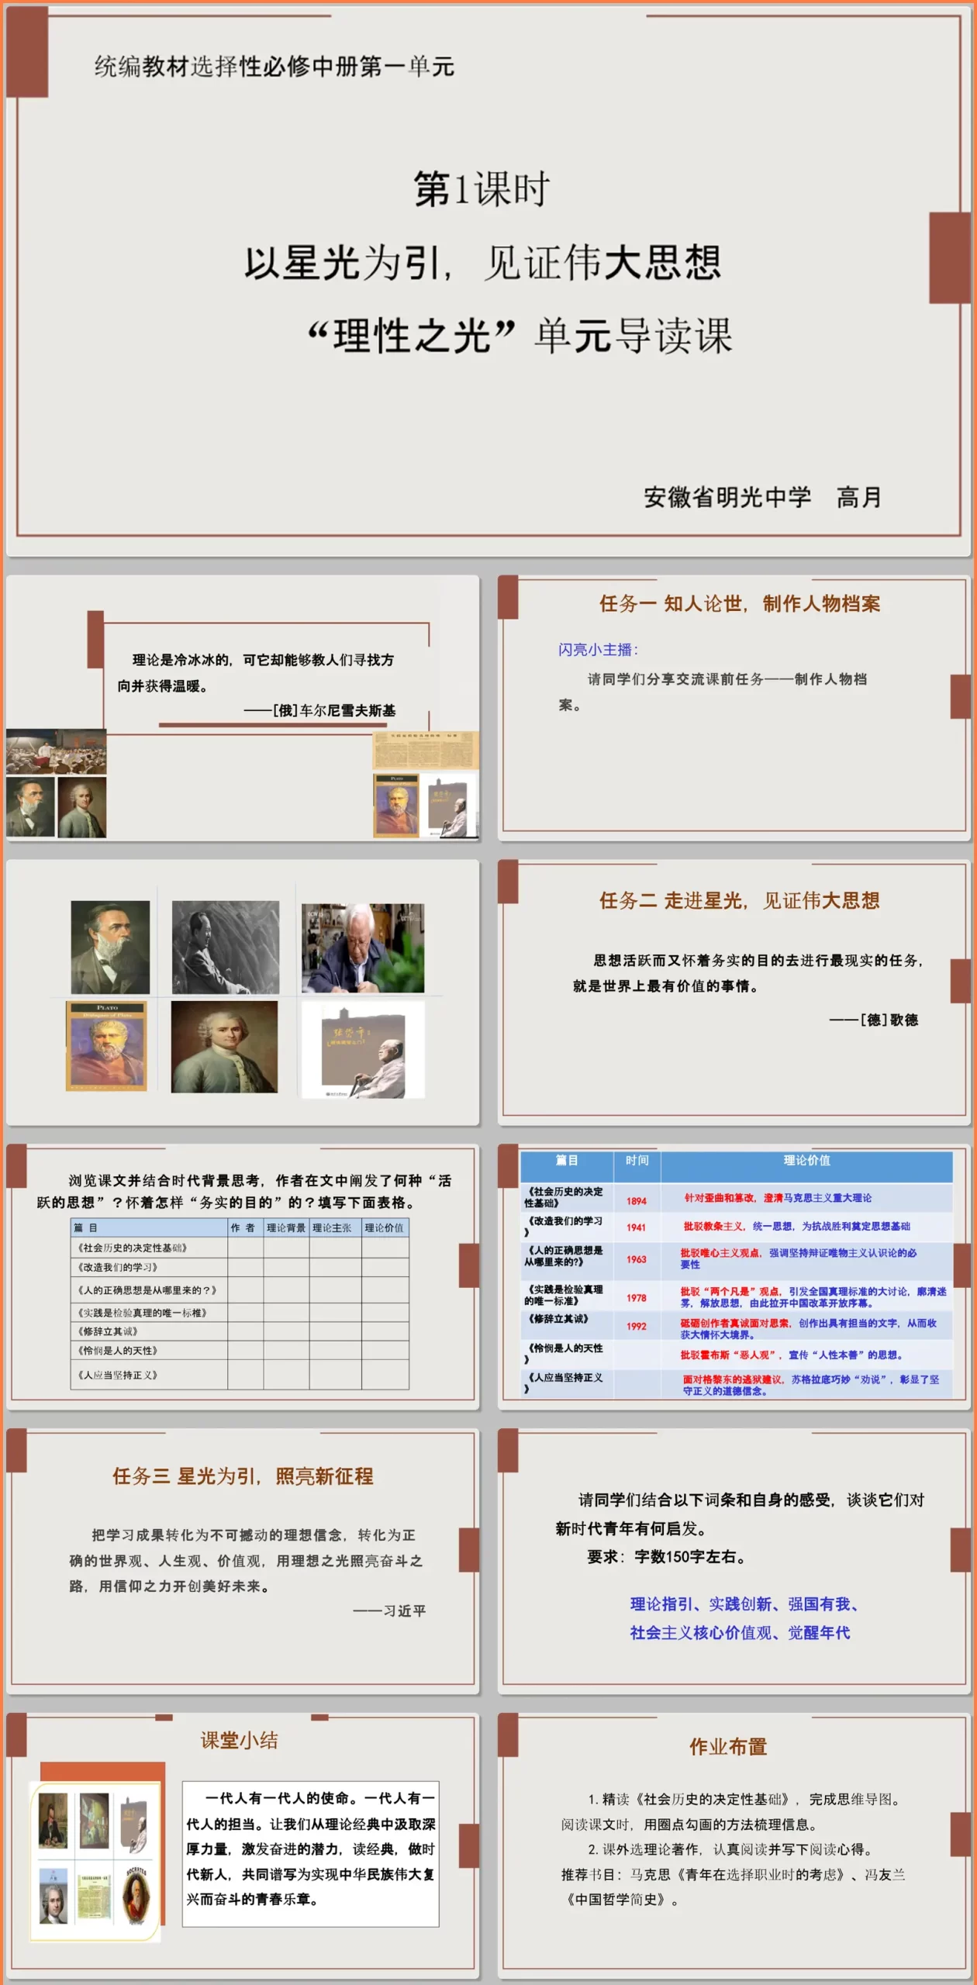
Task: Click the black-and-white portrait in the six-photo grid
Action: click(x=225, y=947)
